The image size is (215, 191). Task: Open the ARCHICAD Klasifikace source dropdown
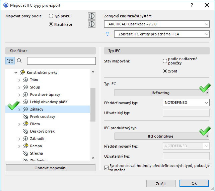(x=157, y=24)
